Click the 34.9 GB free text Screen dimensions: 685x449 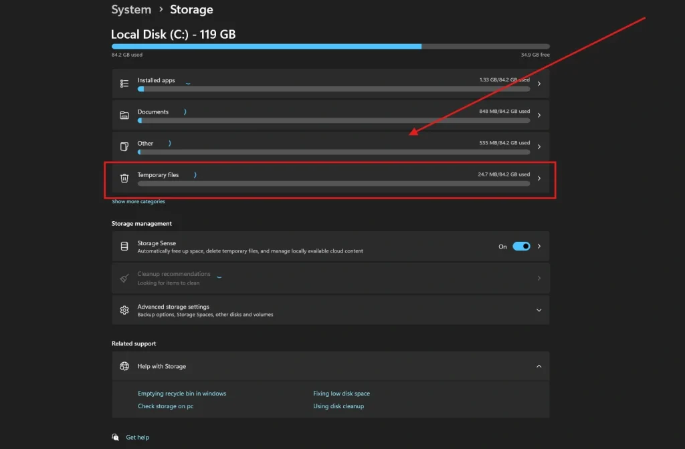click(535, 55)
